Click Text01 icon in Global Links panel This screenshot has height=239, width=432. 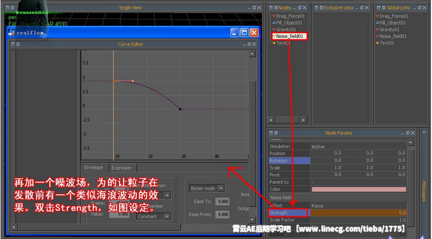(377, 43)
